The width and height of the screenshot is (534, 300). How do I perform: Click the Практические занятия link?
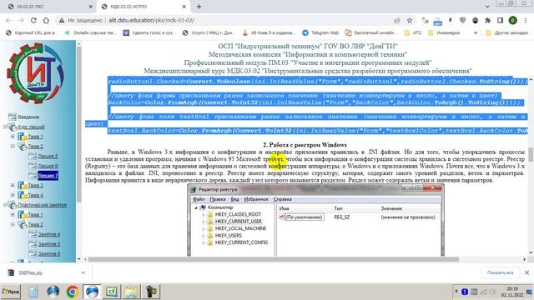coord(42,205)
